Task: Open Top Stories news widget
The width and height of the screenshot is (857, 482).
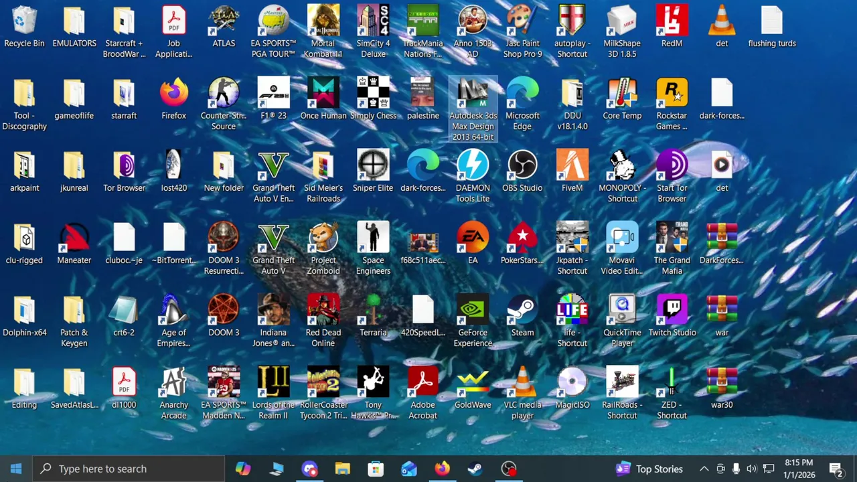Action: pyautogui.click(x=650, y=469)
